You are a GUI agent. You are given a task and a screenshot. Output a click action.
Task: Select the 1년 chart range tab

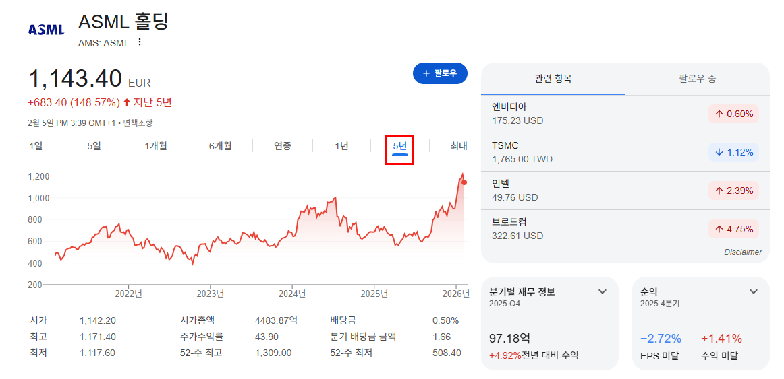coord(341,146)
